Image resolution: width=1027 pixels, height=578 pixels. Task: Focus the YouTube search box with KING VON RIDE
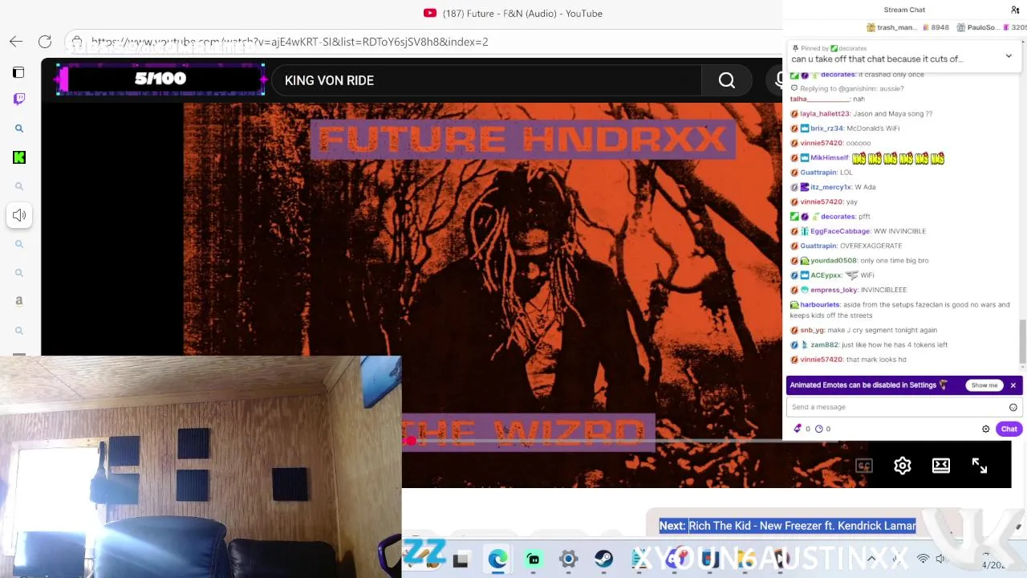pos(486,80)
